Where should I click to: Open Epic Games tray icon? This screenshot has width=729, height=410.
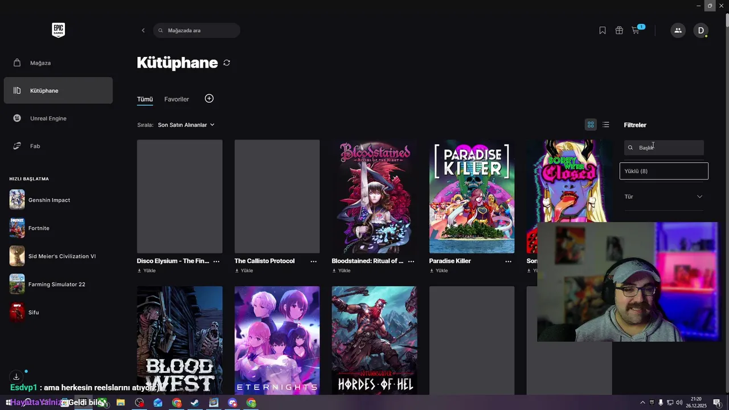(x=652, y=403)
